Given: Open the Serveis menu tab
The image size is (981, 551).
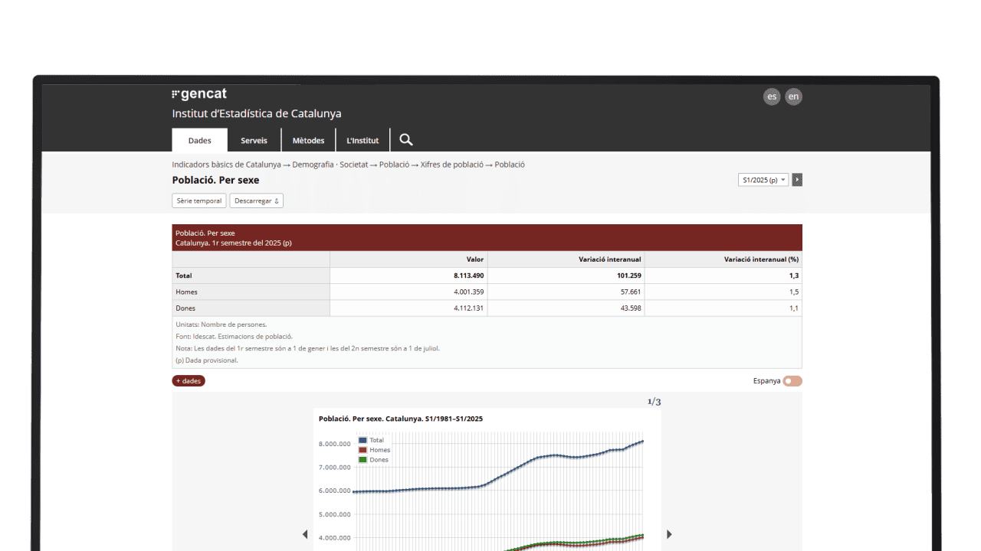Looking at the screenshot, I should point(254,141).
